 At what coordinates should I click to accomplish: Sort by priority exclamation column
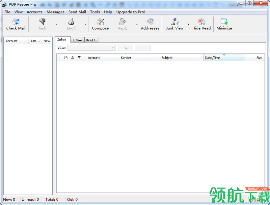pyautogui.click(x=59, y=58)
